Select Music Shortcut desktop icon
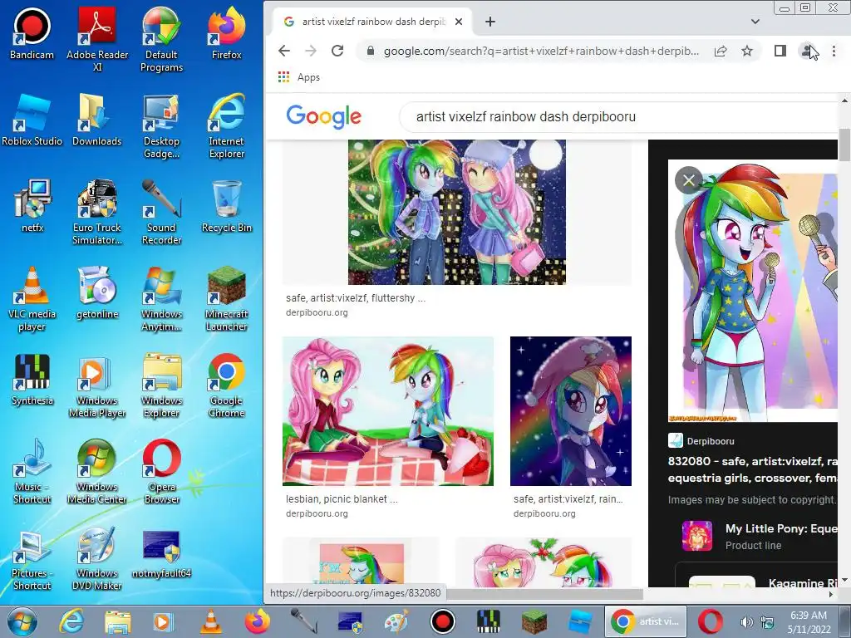 (x=32, y=472)
